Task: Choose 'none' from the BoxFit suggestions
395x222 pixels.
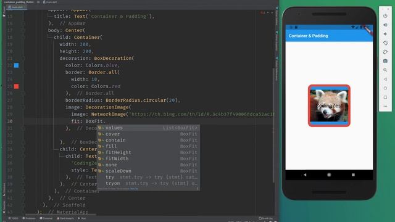Action: [148, 165]
